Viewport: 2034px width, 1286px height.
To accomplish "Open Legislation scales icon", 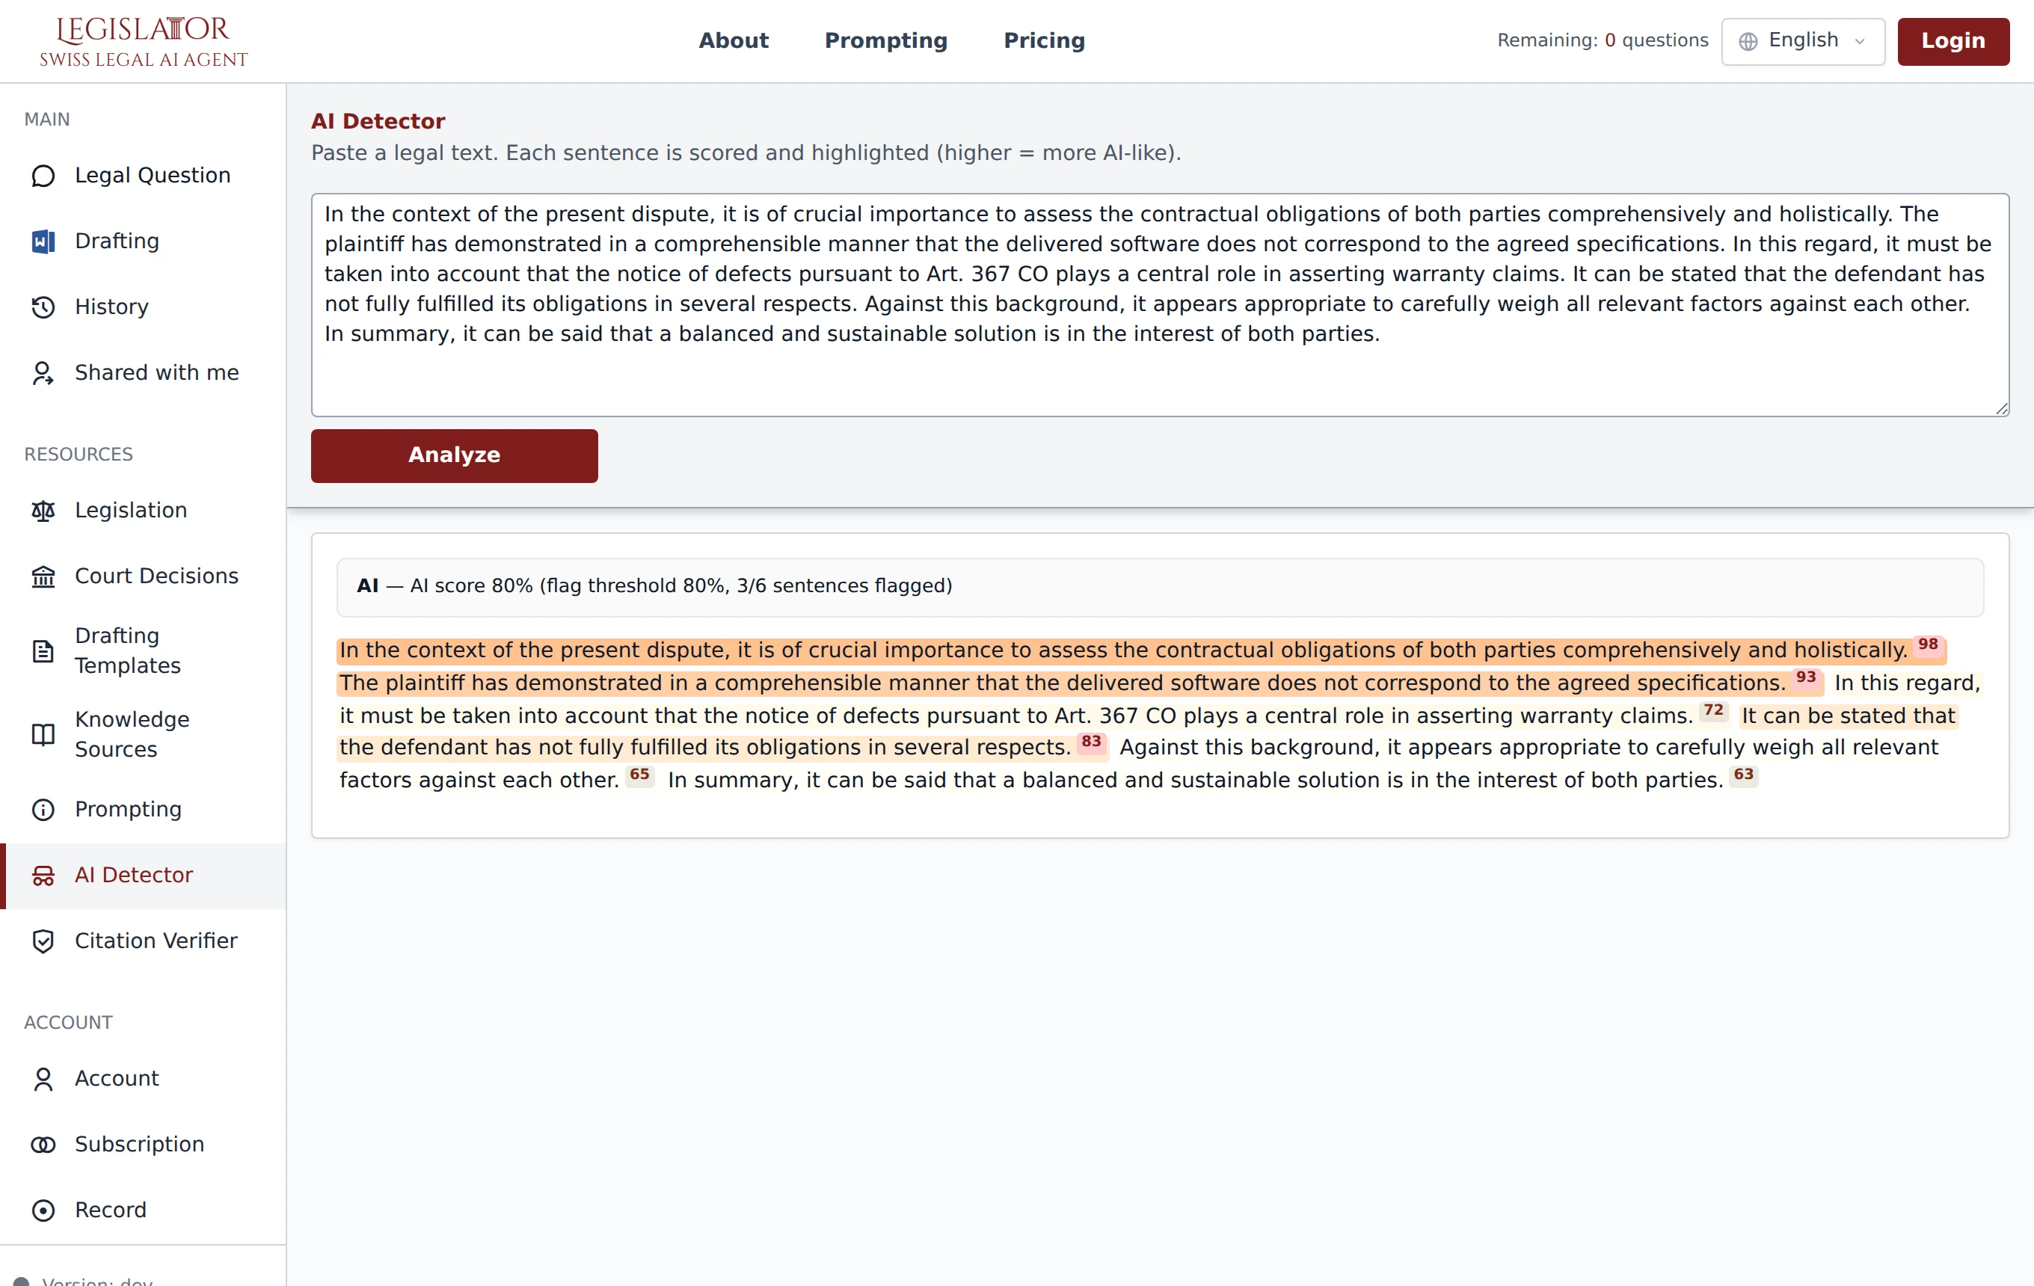I will pyautogui.click(x=43, y=511).
